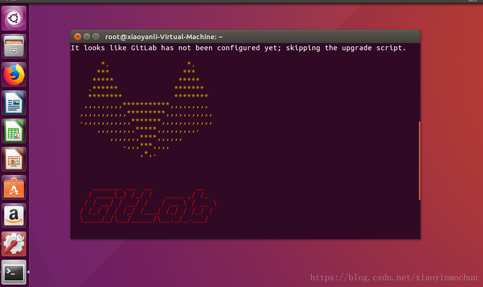483x287 pixels.
Task: Minimize the terminal window
Action: coord(87,37)
